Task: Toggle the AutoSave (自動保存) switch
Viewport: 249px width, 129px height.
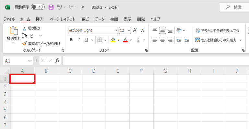Action: [38, 7]
